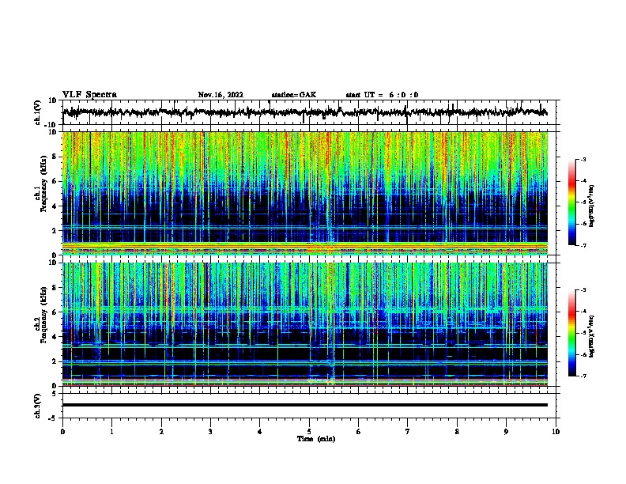Click the 'station=GAK' label
The image size is (626, 484).
(x=294, y=95)
